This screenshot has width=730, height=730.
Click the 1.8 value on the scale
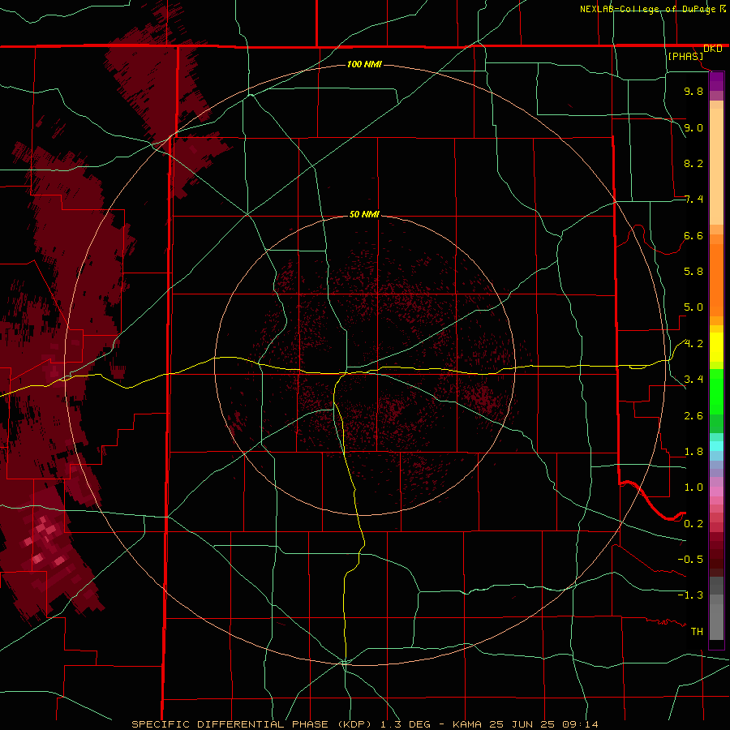(693, 452)
